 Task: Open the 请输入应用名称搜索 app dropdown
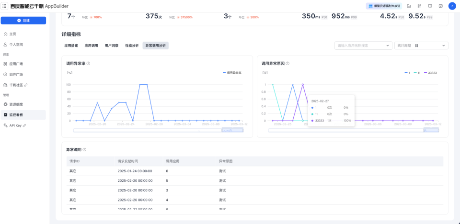coord(363,45)
